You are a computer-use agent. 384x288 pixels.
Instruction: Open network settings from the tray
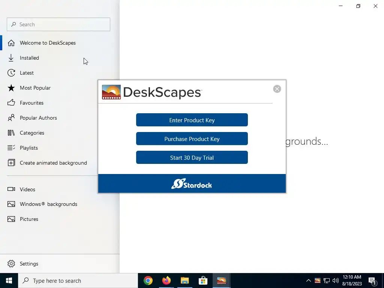click(327, 280)
